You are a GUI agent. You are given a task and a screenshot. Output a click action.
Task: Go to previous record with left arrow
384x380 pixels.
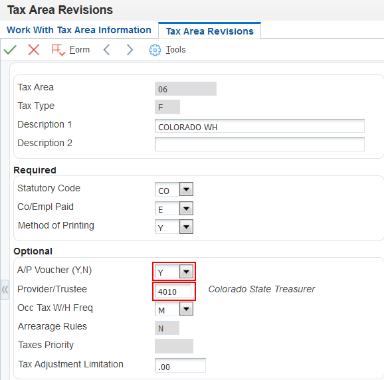tap(106, 50)
